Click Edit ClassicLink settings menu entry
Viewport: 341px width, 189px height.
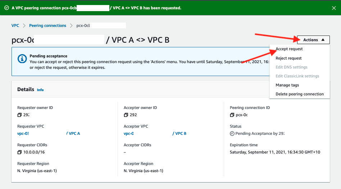(x=297, y=76)
